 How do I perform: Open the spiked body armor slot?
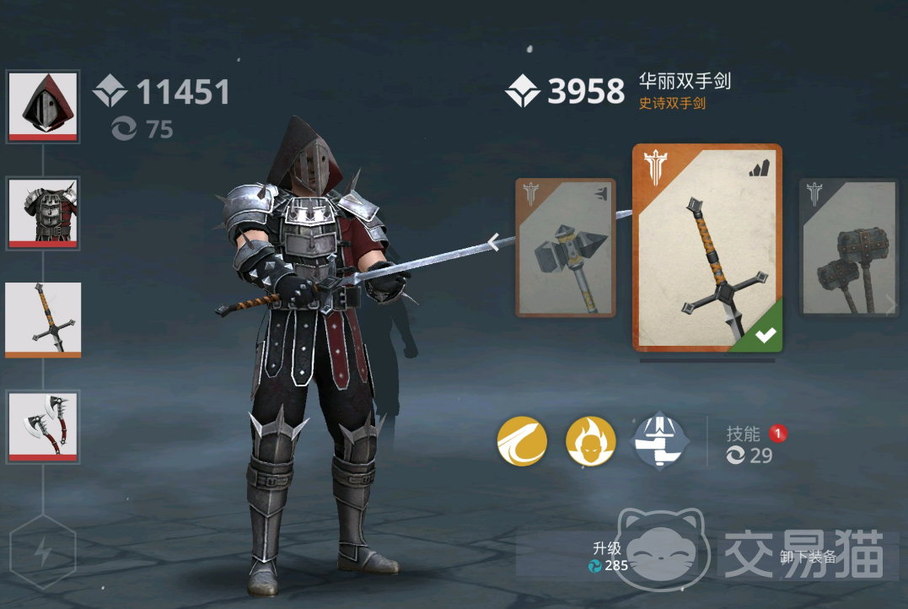pyautogui.click(x=43, y=213)
